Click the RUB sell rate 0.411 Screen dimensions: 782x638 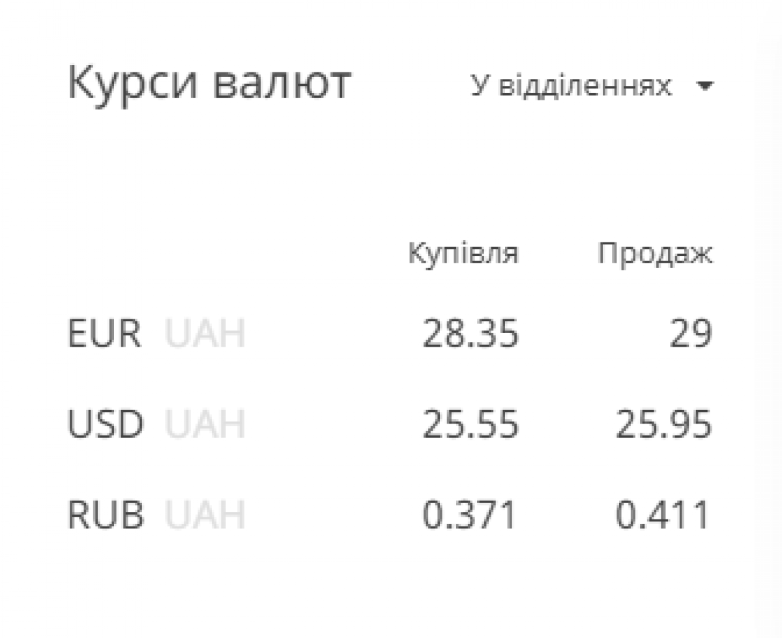[662, 515]
